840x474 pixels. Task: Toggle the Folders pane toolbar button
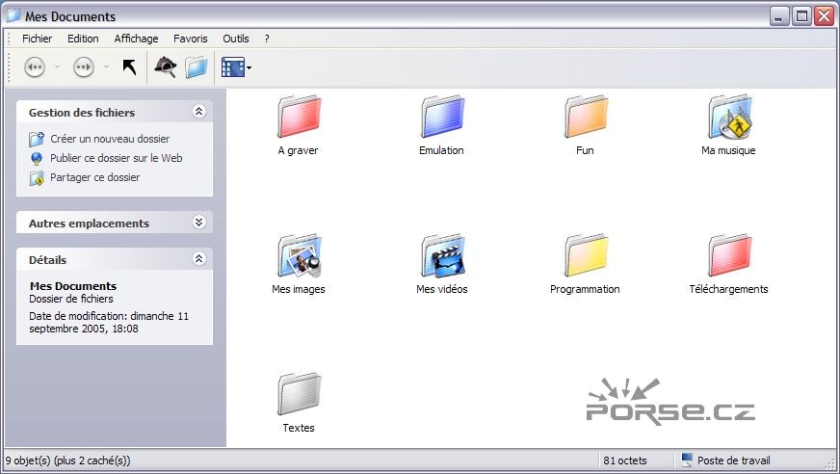197,67
